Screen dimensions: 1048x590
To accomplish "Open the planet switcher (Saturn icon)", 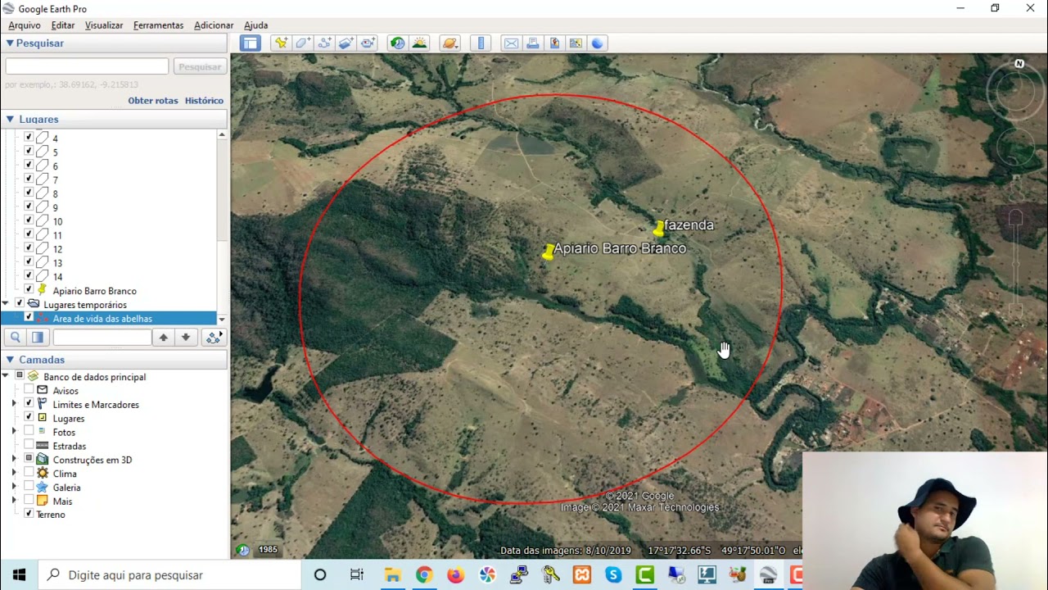I will pyautogui.click(x=449, y=43).
